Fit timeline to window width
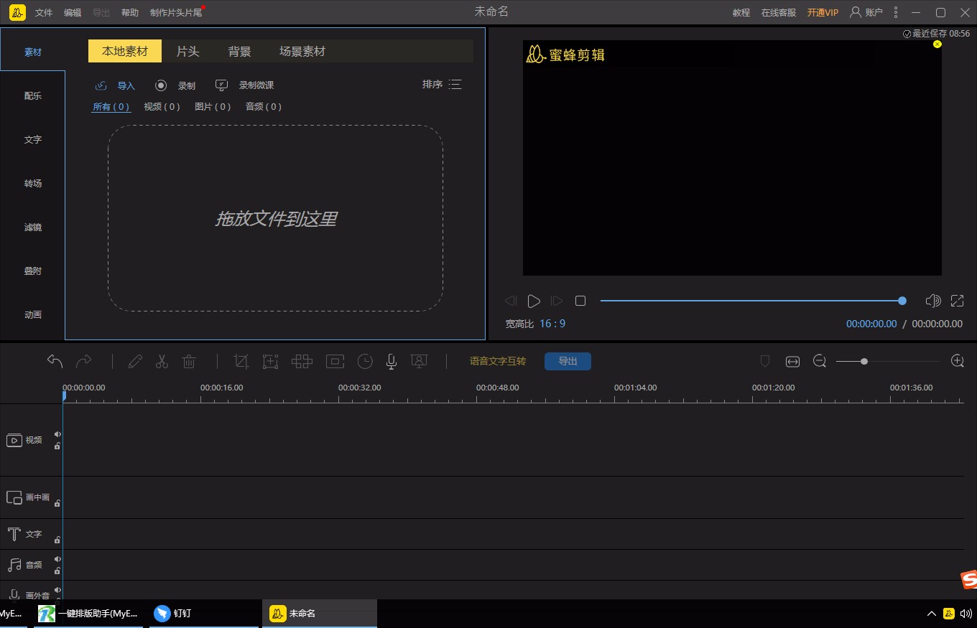Image resolution: width=977 pixels, height=628 pixels. (792, 362)
